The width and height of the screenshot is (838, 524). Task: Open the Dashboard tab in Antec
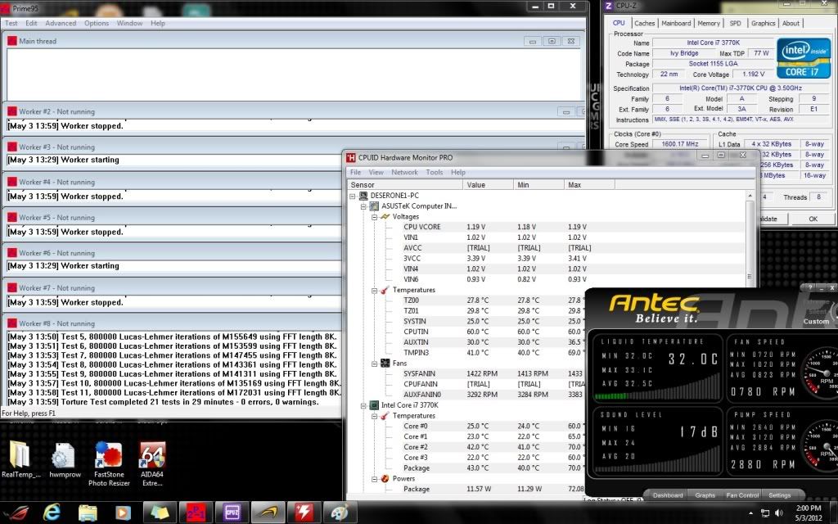[x=668, y=495]
